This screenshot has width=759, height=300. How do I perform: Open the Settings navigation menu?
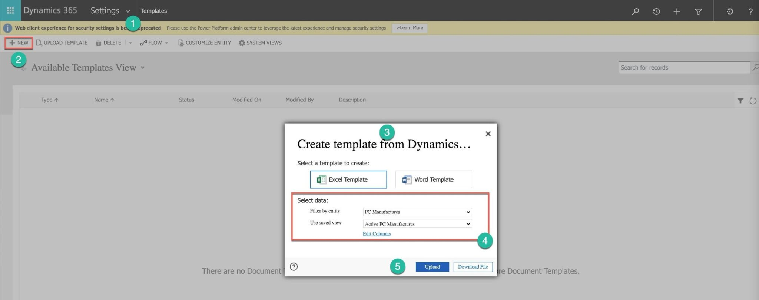[x=105, y=11]
